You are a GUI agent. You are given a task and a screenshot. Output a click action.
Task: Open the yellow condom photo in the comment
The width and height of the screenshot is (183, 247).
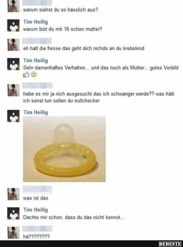pos(64,149)
